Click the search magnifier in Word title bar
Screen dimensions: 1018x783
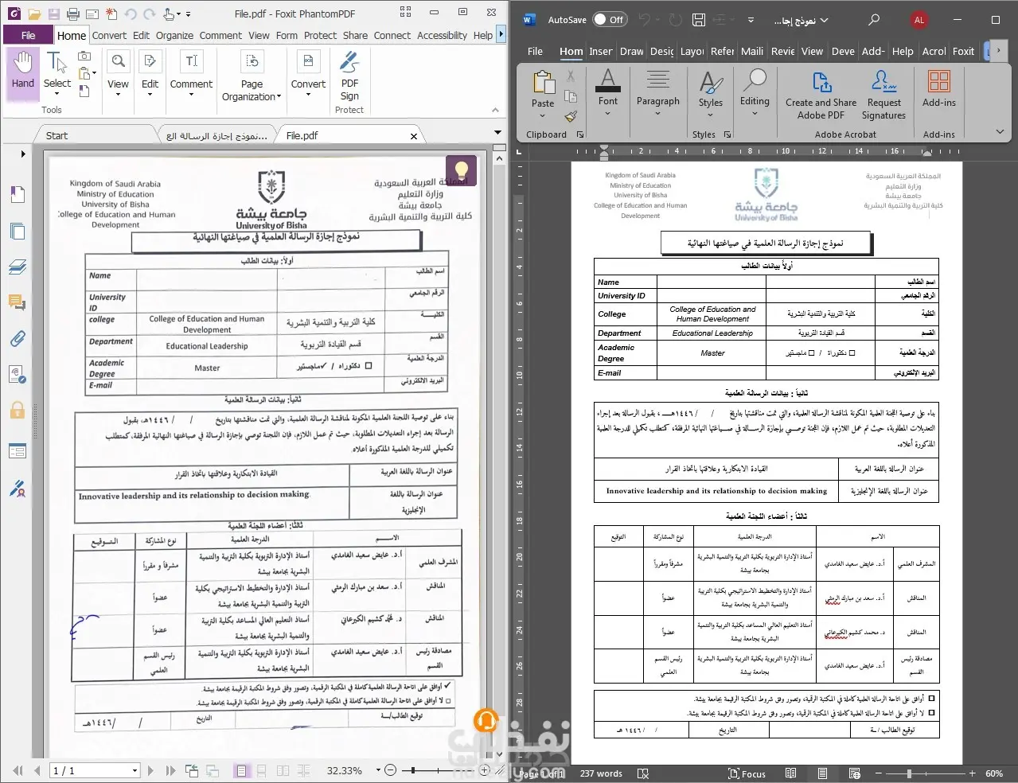tap(874, 20)
